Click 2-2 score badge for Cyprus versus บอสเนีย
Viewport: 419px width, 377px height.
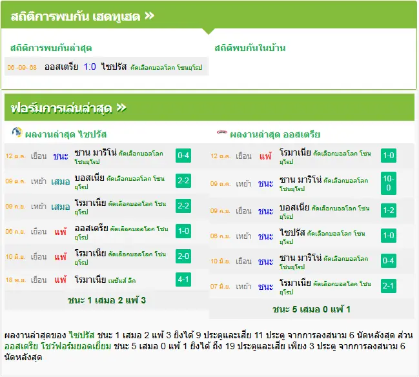coord(183,181)
